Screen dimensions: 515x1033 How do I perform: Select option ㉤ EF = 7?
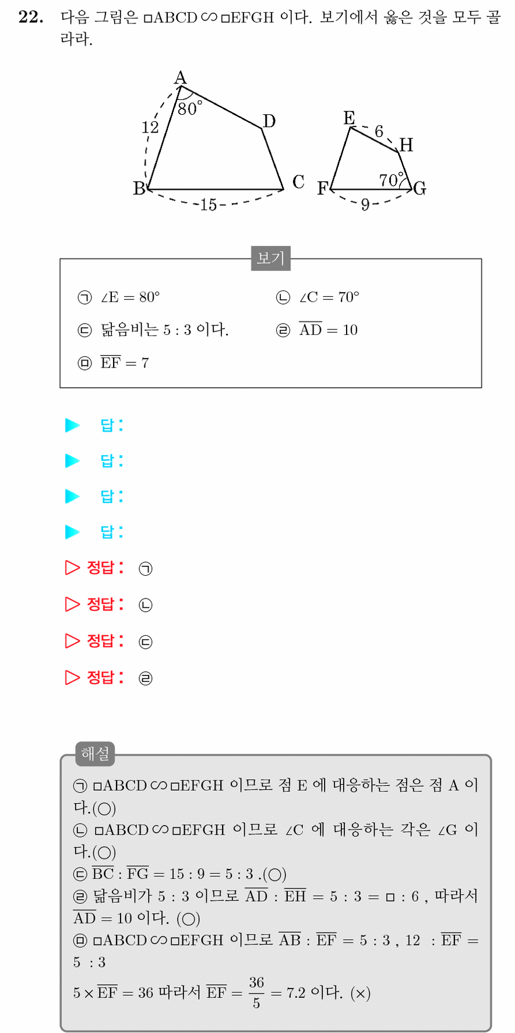[114, 363]
